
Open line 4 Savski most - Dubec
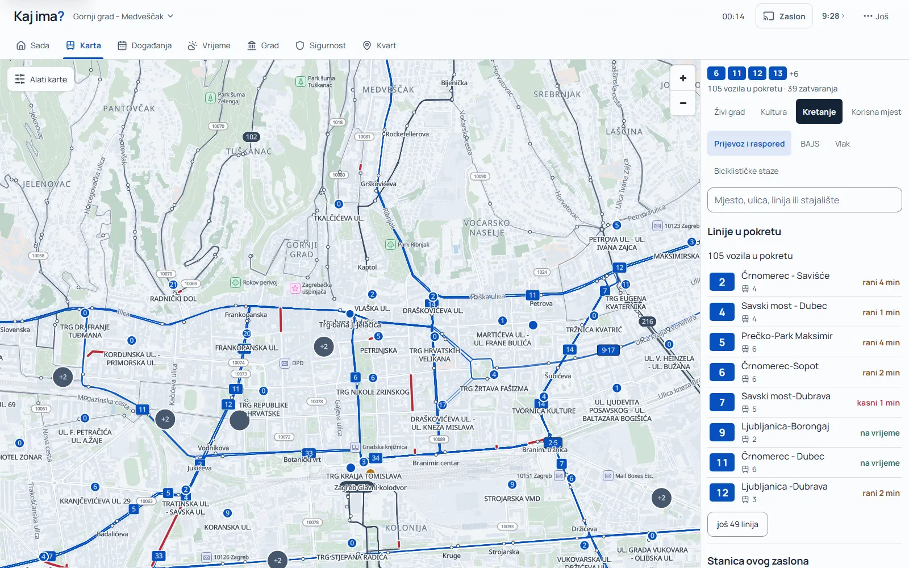pyautogui.click(x=804, y=312)
